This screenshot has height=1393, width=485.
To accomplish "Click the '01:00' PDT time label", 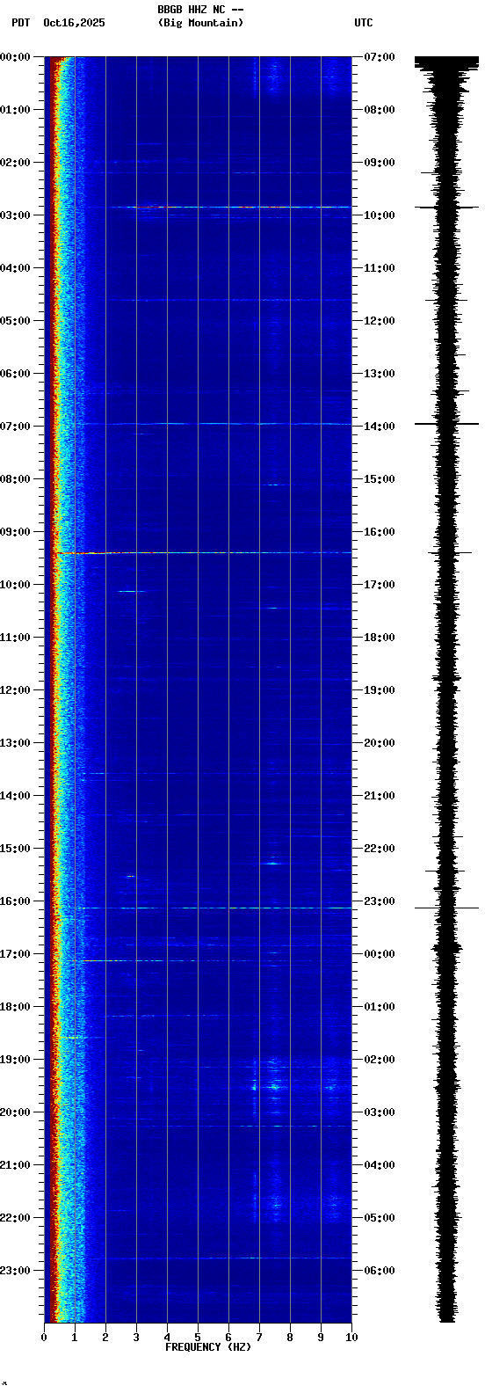I will (16, 110).
